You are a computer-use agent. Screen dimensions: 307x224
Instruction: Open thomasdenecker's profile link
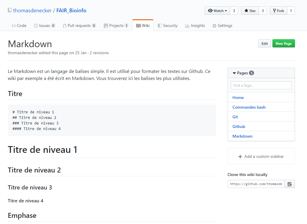click(x=32, y=11)
